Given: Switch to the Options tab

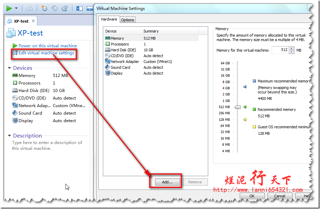Looking at the screenshot, I should (x=127, y=20).
